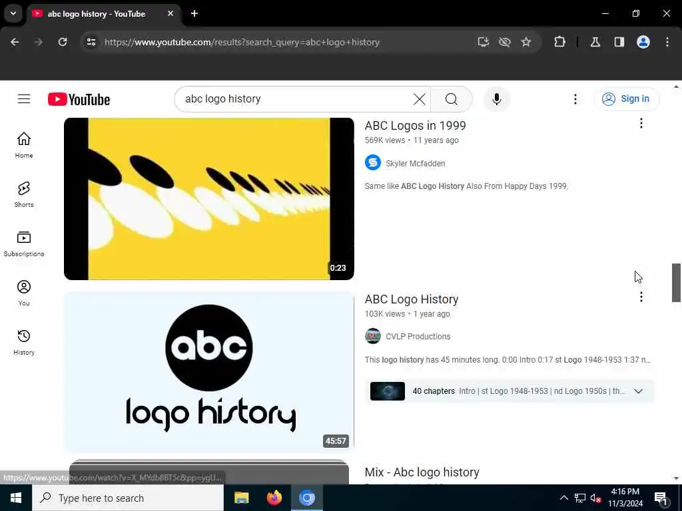The height and width of the screenshot is (511, 682).
Task: Open the Skyler Mcfadden channel link
Action: tap(416, 164)
